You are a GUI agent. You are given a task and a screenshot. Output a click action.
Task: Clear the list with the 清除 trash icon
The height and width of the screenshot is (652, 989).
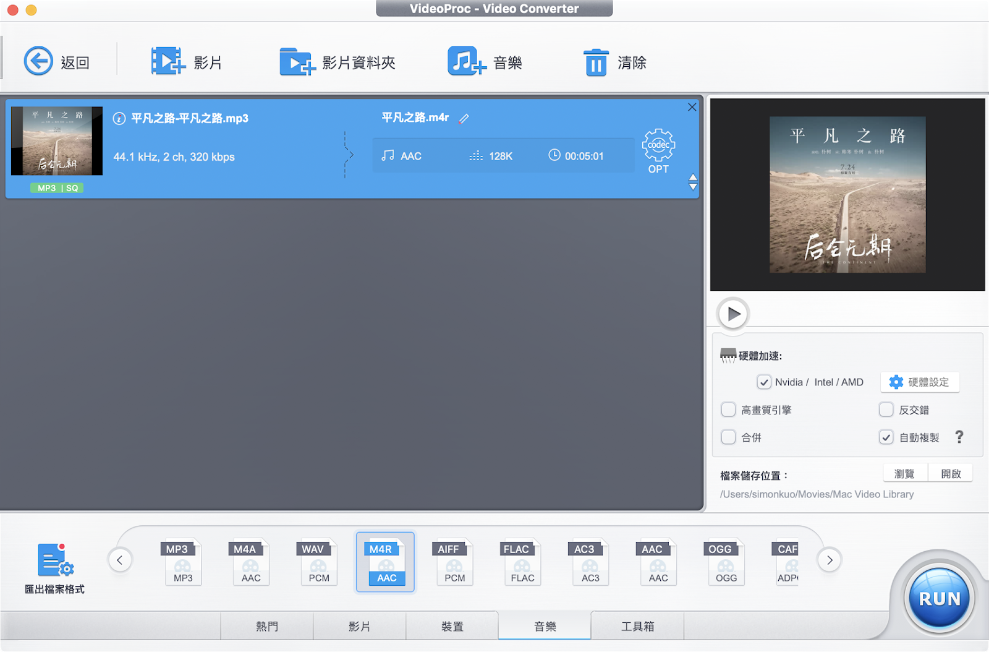[x=596, y=62]
